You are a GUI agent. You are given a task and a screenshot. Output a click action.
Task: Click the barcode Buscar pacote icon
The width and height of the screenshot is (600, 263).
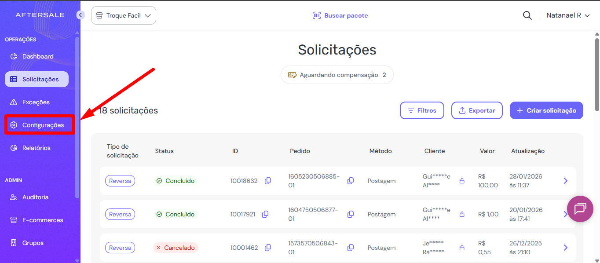point(317,15)
